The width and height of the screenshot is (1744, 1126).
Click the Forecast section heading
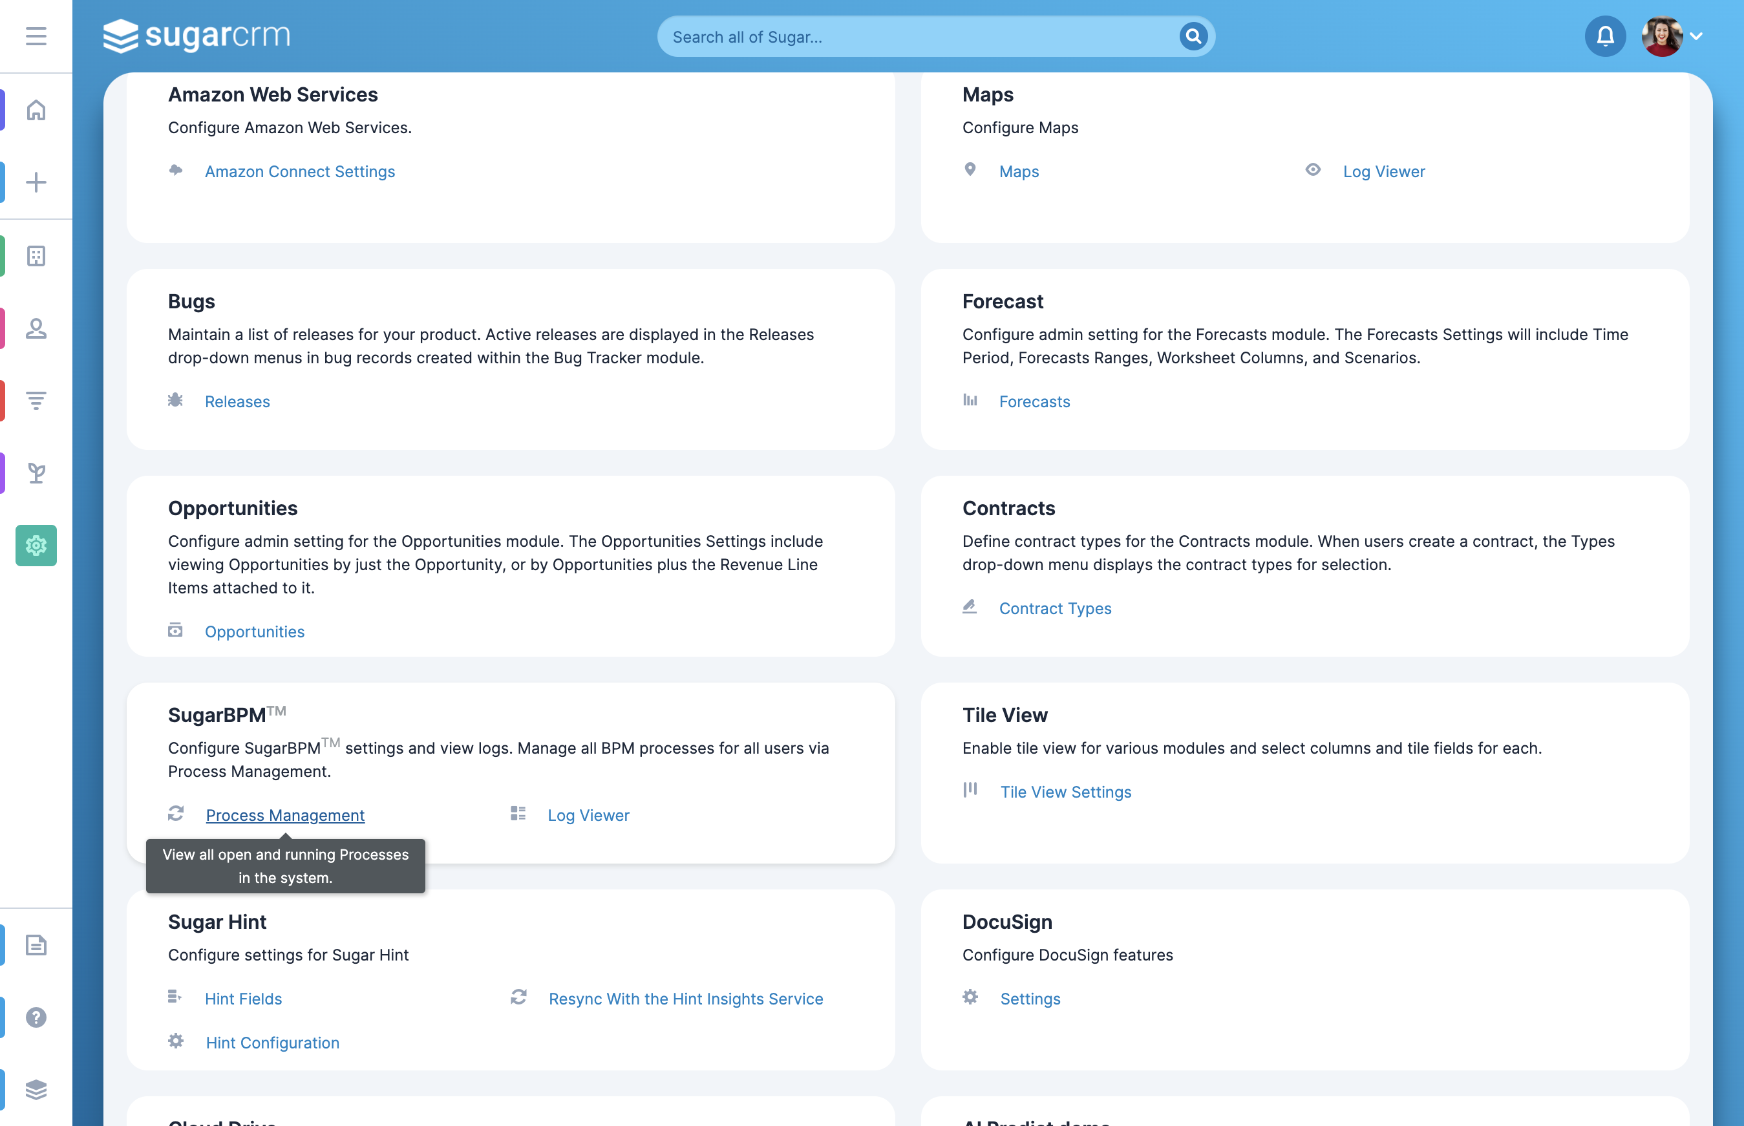[1003, 301]
